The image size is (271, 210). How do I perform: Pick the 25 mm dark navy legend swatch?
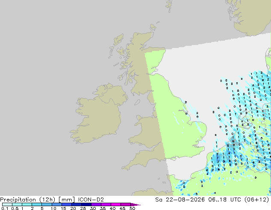point(86,204)
